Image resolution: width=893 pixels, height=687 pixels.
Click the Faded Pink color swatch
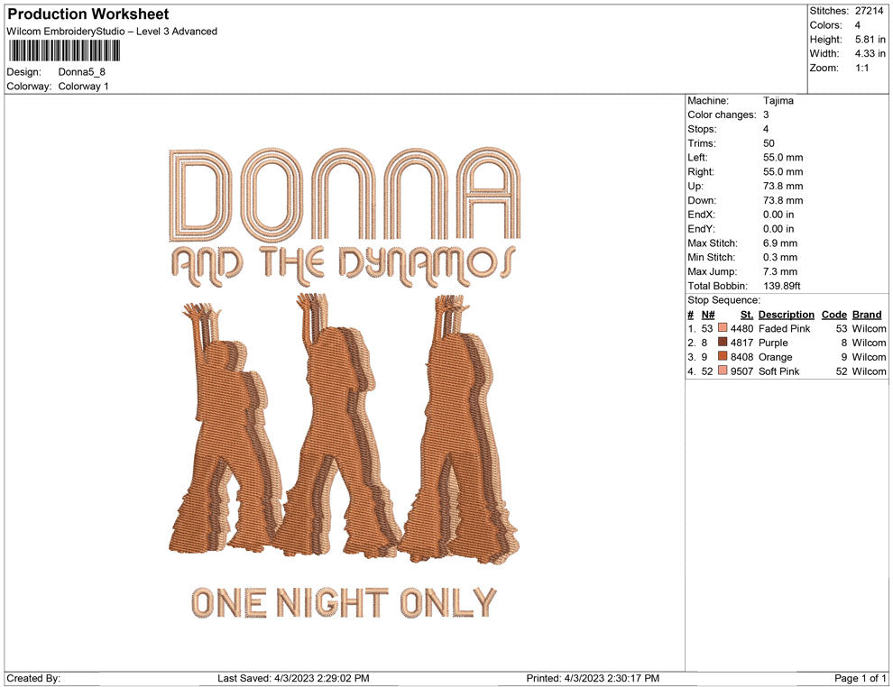tap(723, 328)
